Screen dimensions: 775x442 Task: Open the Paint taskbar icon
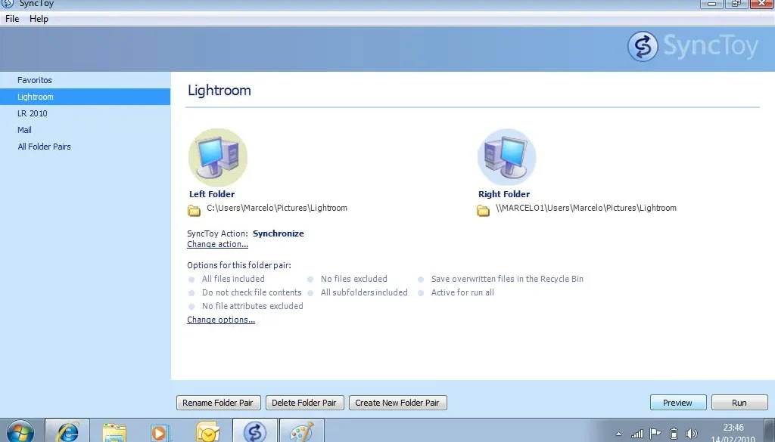[301, 432]
